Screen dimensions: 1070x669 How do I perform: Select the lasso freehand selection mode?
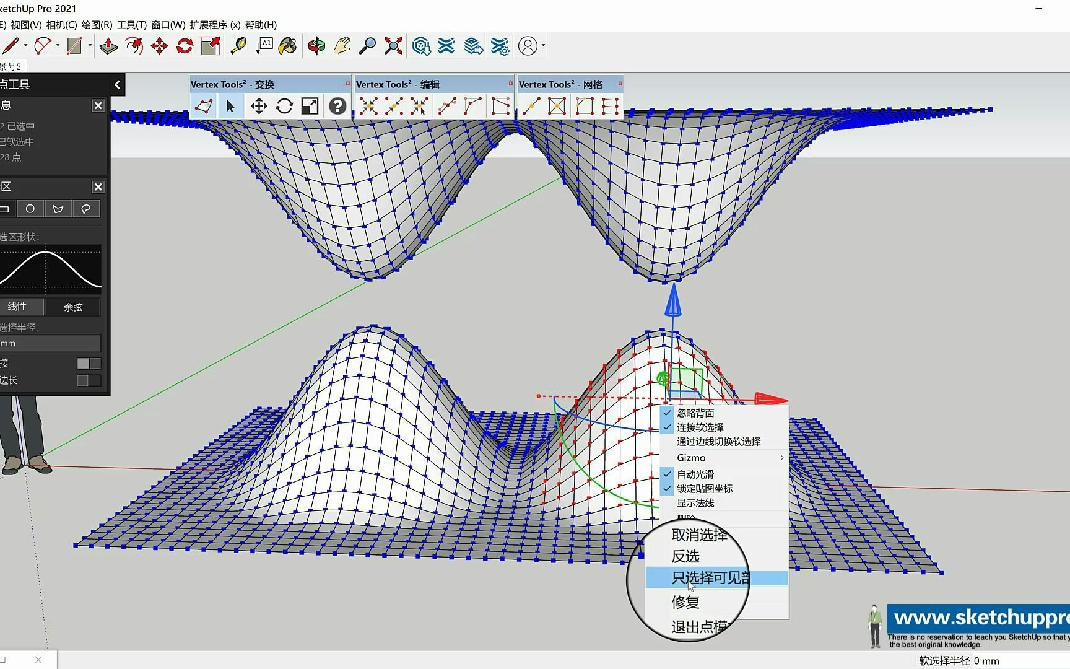tap(86, 209)
